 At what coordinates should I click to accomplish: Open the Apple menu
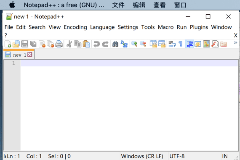12,5
